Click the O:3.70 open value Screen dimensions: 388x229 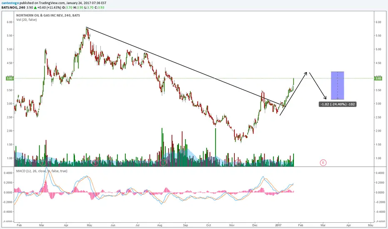67,7
